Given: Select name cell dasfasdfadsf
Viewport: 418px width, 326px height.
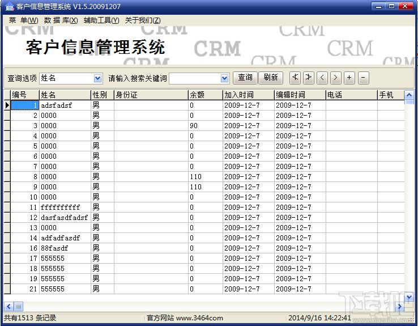Looking at the screenshot, I should tap(65, 217).
